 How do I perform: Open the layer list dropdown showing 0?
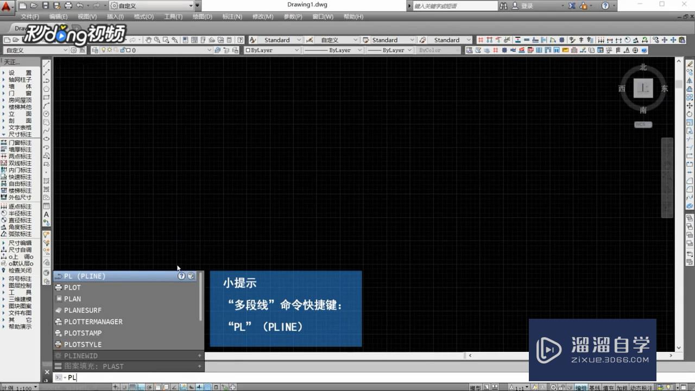[157, 50]
